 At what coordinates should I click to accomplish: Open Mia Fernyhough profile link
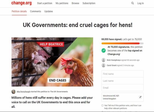click(23, 92)
